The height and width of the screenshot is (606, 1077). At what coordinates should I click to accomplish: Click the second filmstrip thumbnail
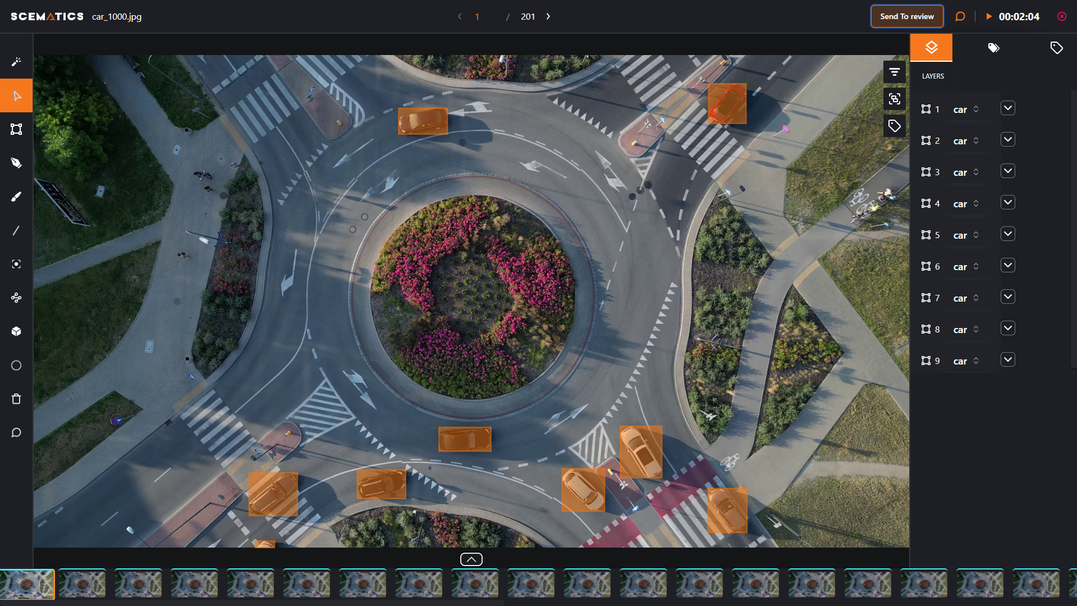click(x=83, y=584)
